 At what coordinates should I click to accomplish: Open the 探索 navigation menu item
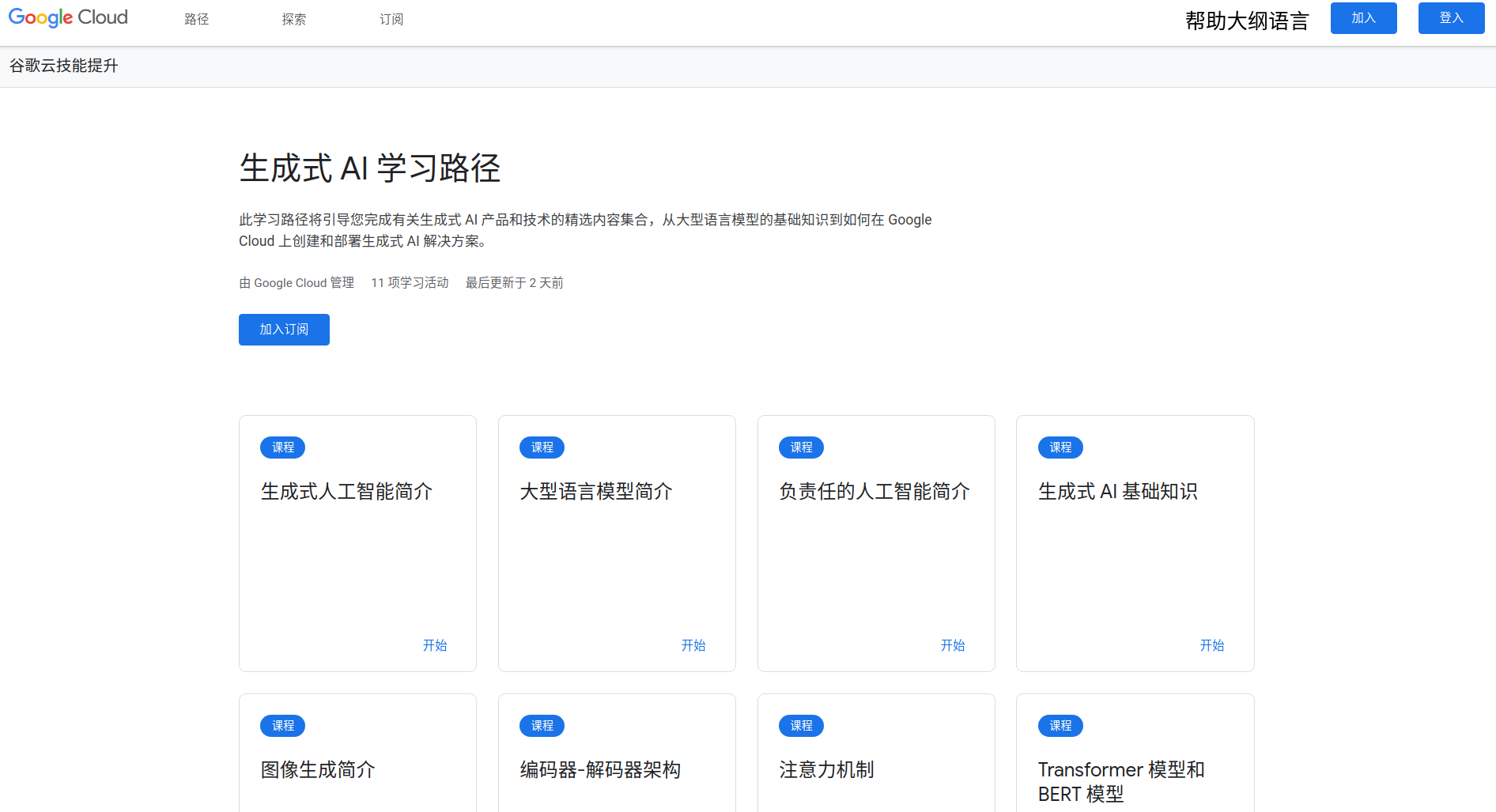click(x=294, y=19)
